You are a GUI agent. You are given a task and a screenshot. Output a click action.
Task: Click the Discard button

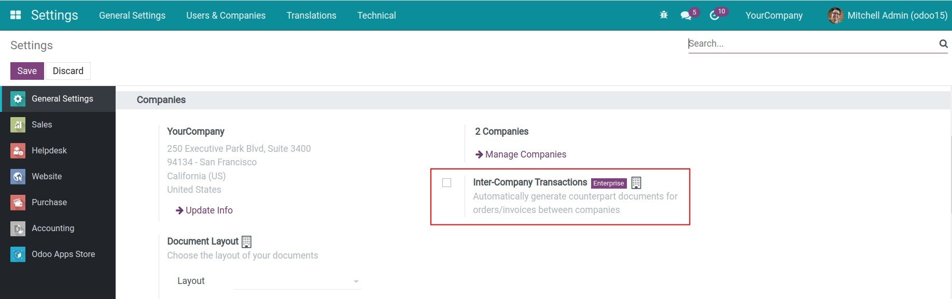(68, 71)
